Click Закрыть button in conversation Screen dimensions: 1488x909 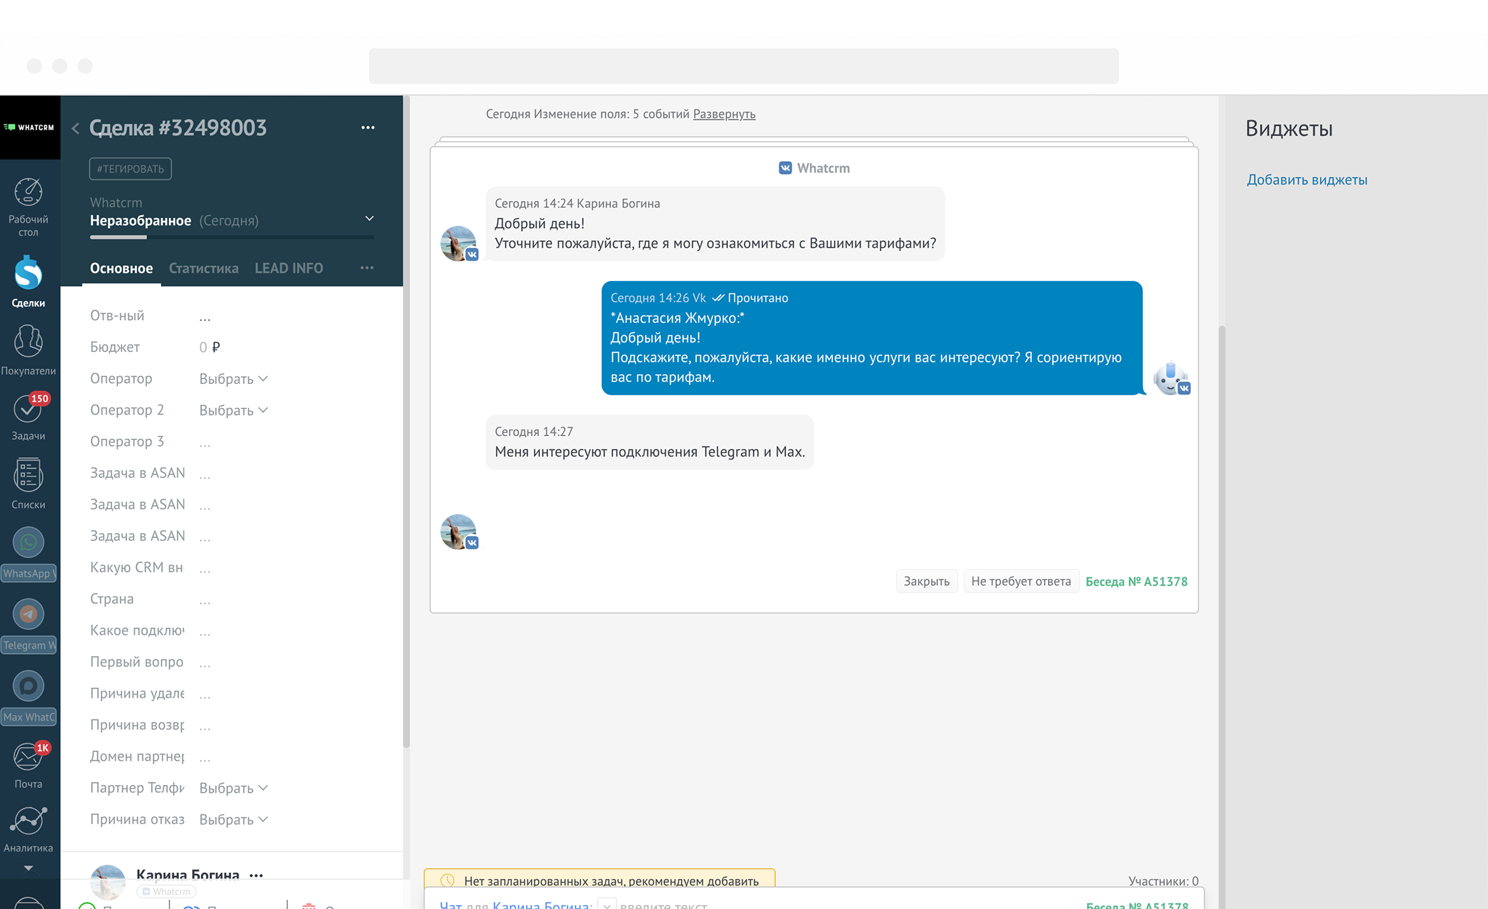[927, 581]
